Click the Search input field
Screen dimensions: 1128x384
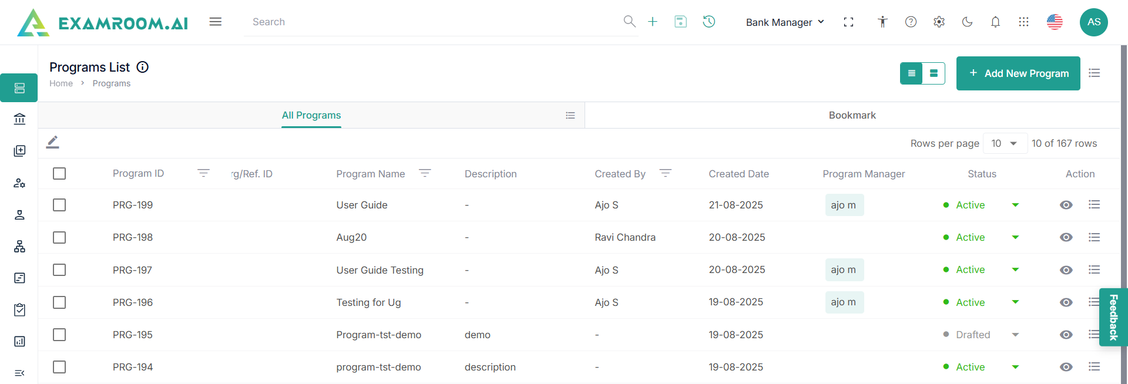tap(435, 22)
